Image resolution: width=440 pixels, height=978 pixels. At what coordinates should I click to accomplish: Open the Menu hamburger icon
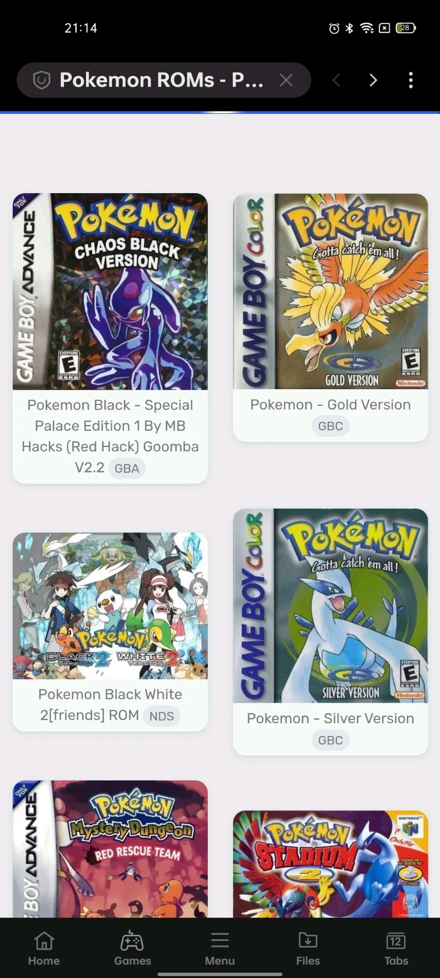220,948
